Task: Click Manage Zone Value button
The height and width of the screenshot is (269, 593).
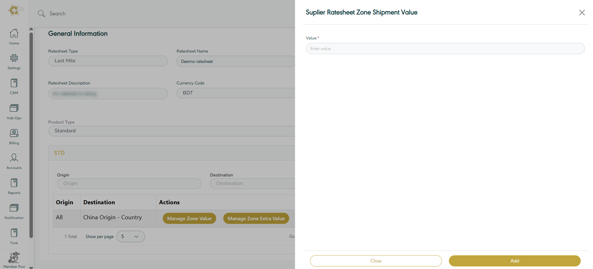Action: coord(189,218)
